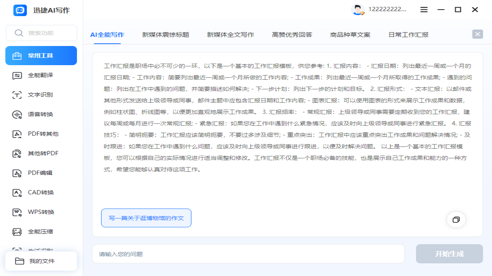492x276 pixels.
Task: Select the WPS转换 tool
Action: (41, 212)
